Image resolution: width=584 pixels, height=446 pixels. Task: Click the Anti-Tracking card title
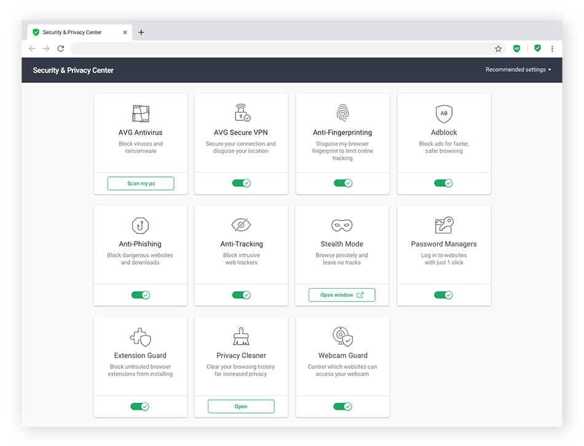coord(242,244)
